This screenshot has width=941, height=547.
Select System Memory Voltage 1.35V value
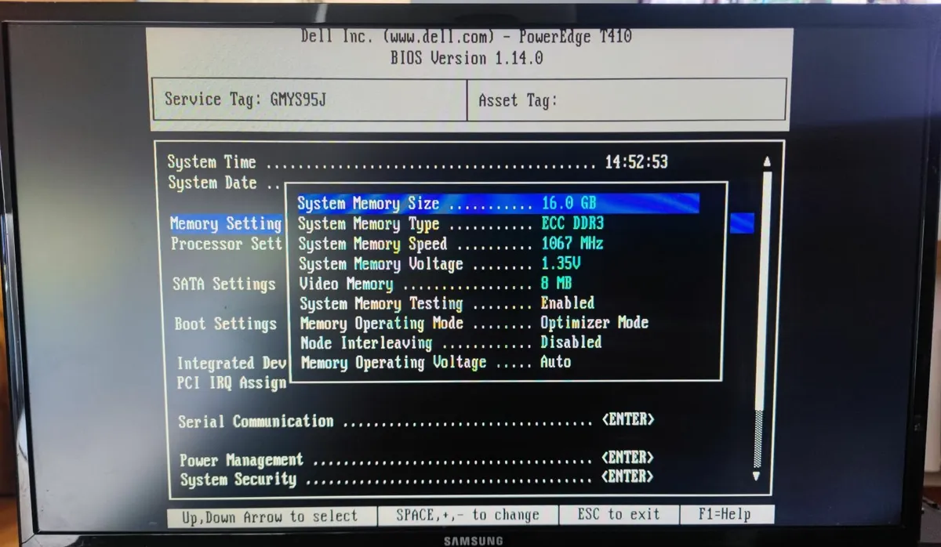pos(561,264)
